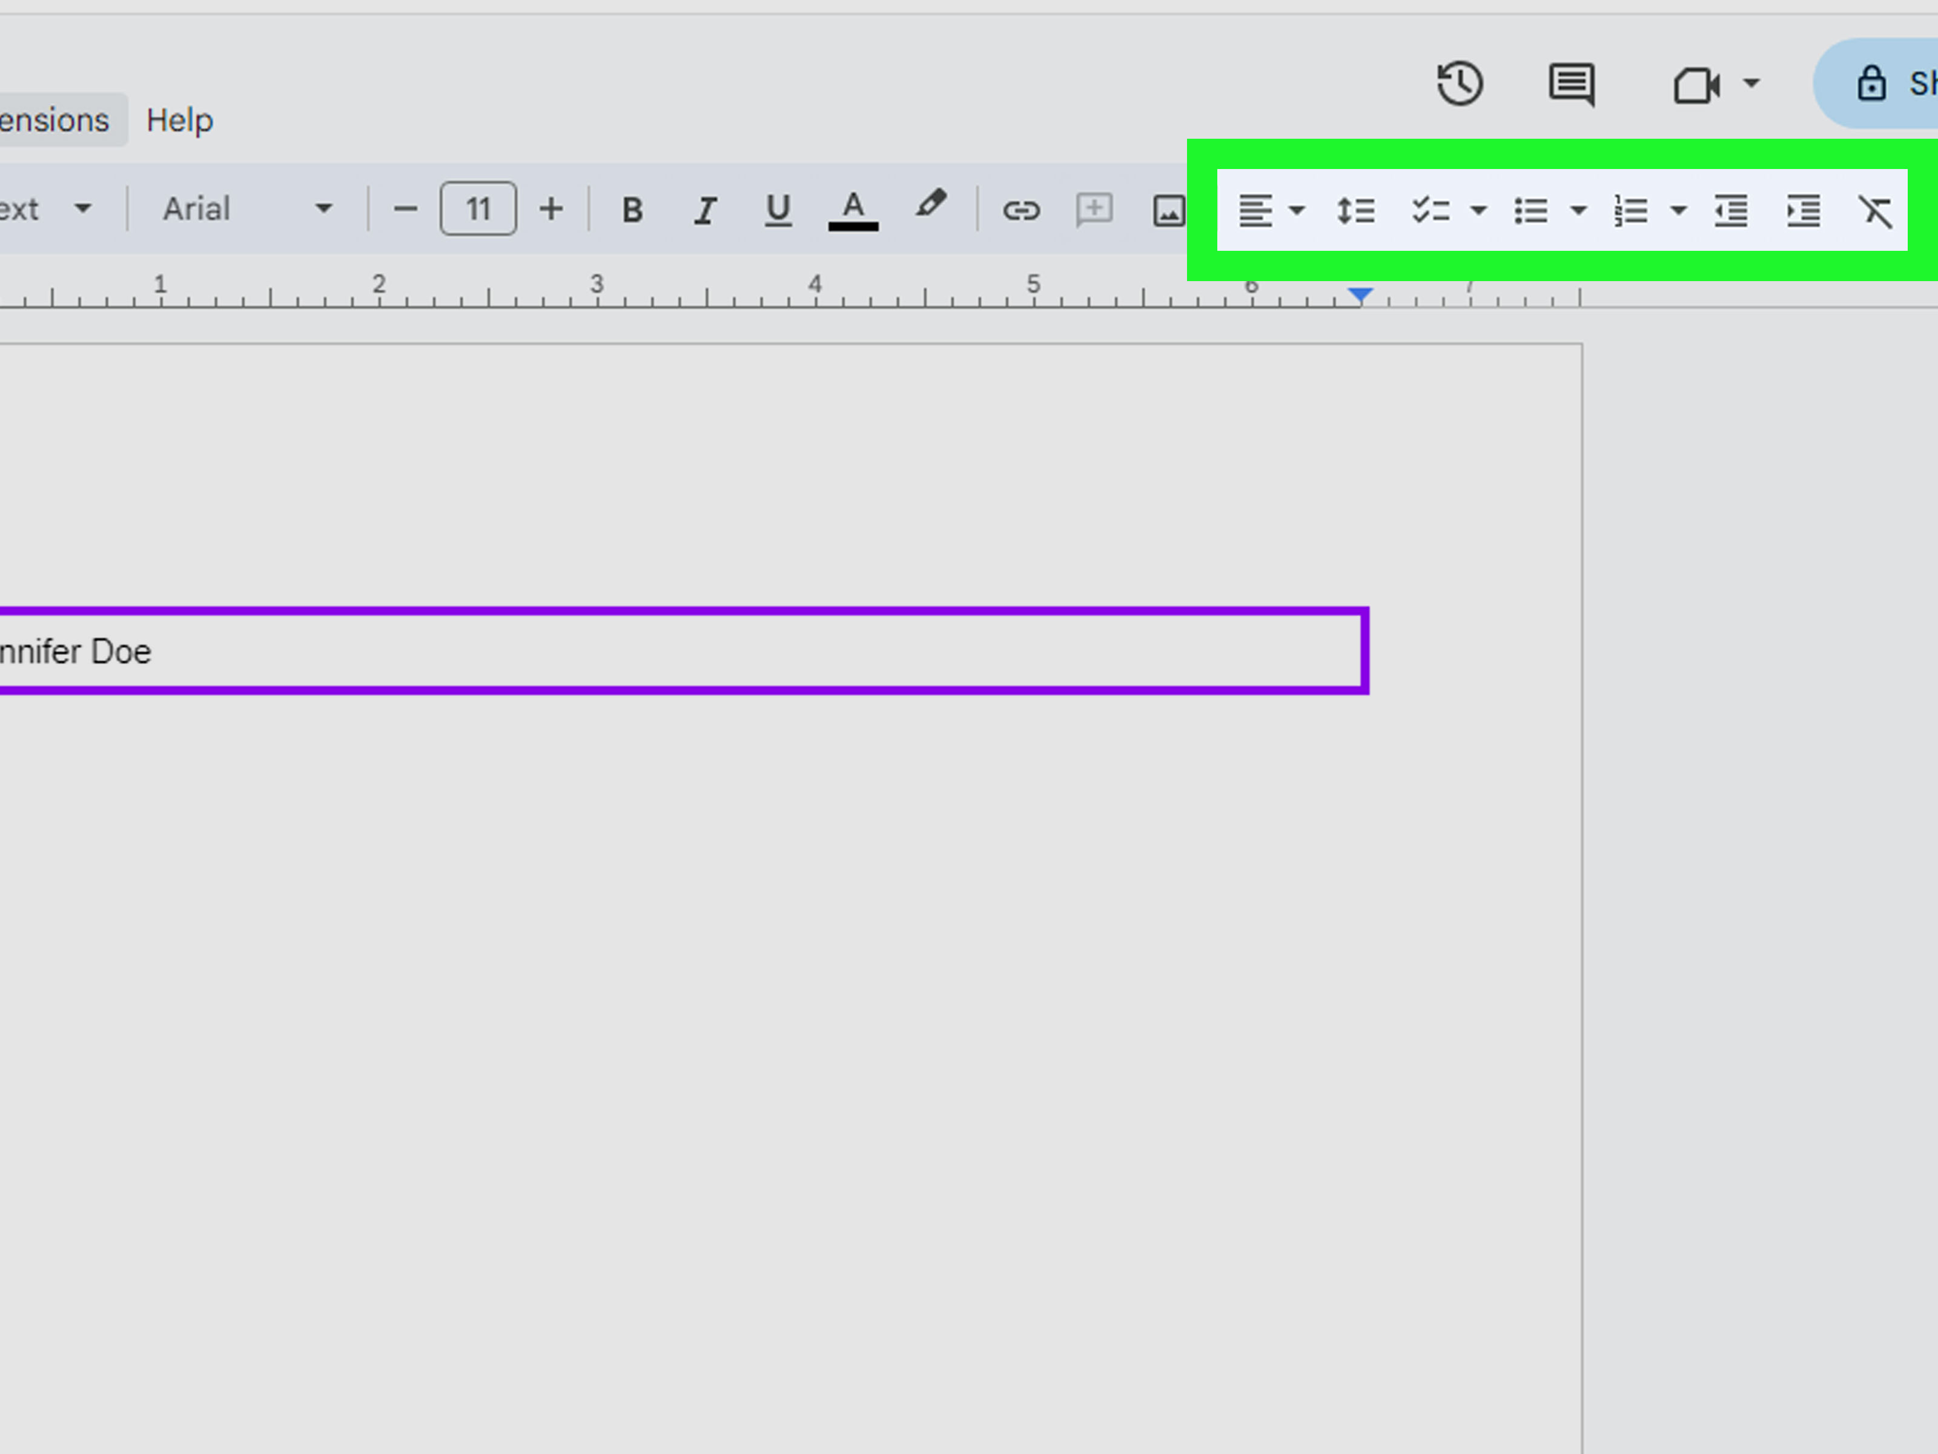Click the blue right indent ruler marker
The image size is (1938, 1454).
[1361, 296]
